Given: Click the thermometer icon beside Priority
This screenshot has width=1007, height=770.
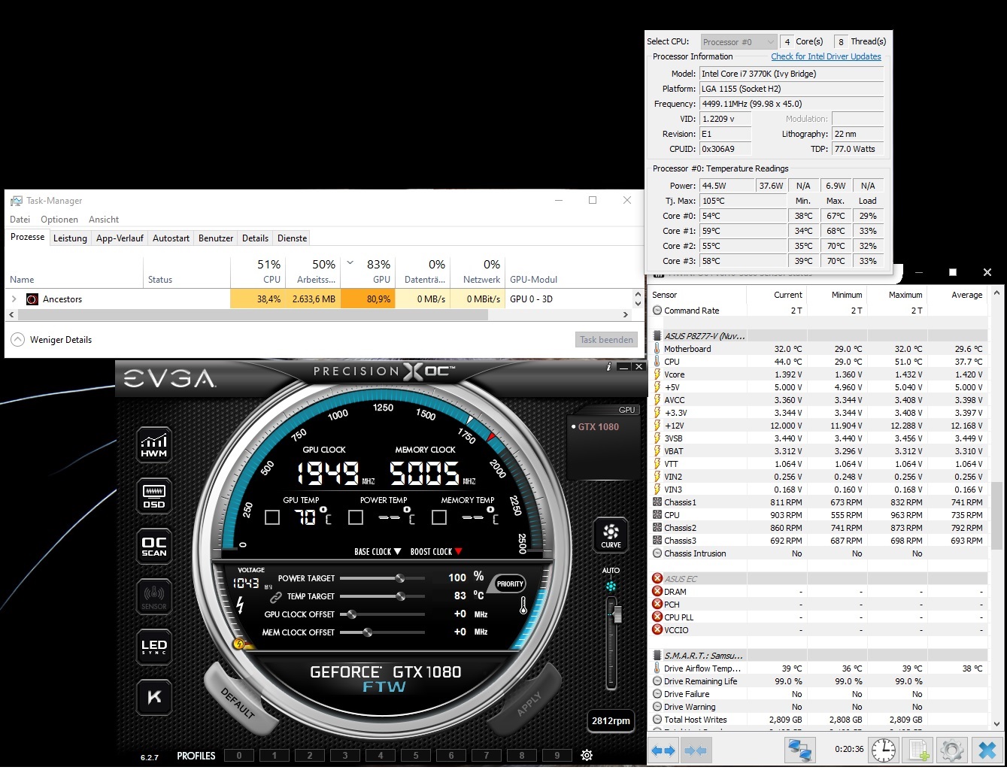Looking at the screenshot, I should tap(523, 605).
